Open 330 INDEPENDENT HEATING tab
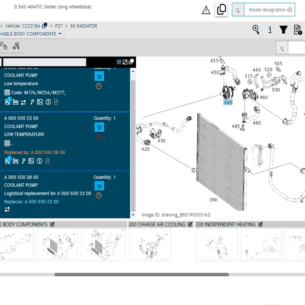 225,224
